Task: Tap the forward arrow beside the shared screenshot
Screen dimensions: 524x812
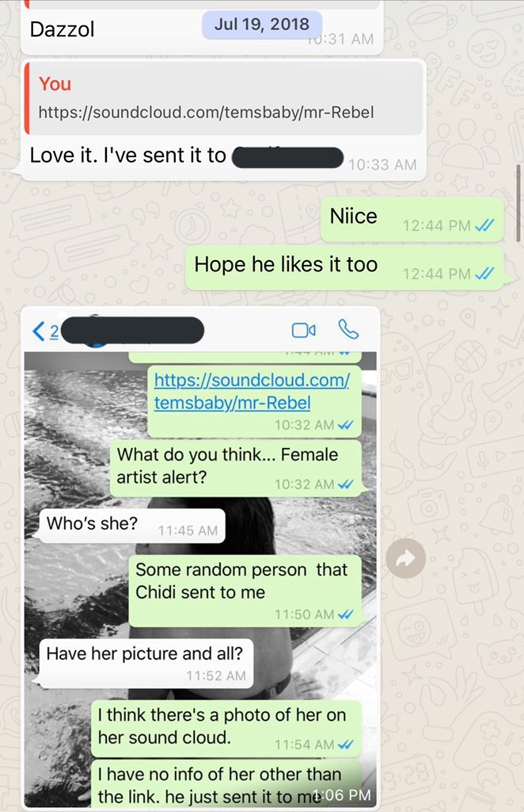Action: click(405, 557)
